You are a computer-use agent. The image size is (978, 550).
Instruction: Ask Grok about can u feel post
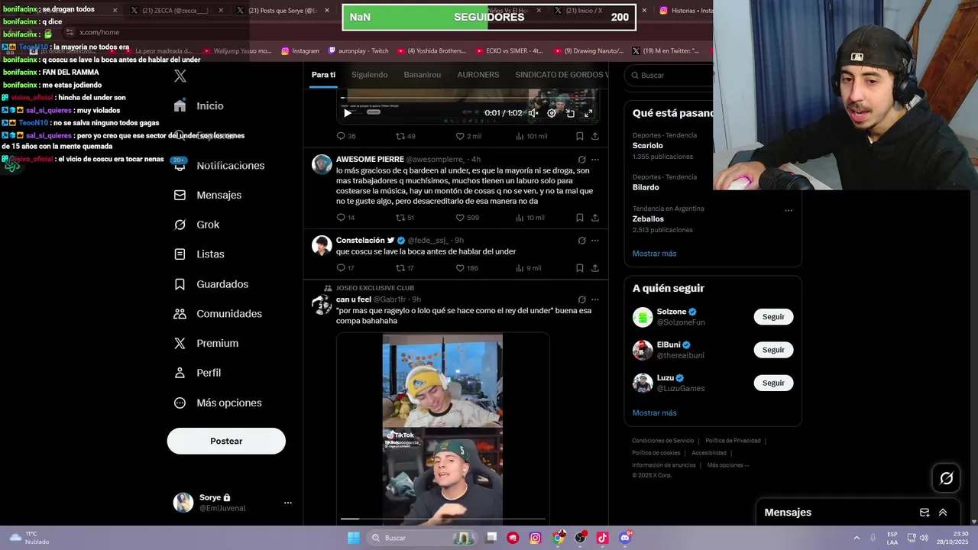click(581, 299)
